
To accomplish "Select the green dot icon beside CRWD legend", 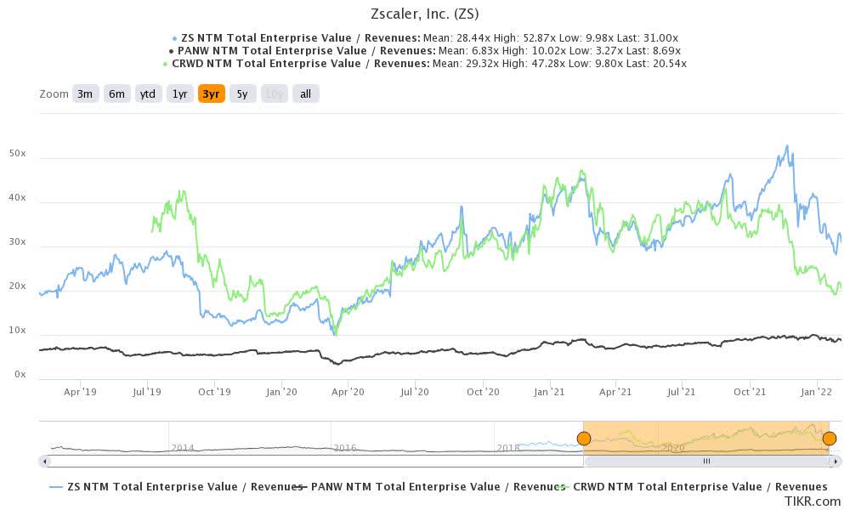I will [x=164, y=63].
